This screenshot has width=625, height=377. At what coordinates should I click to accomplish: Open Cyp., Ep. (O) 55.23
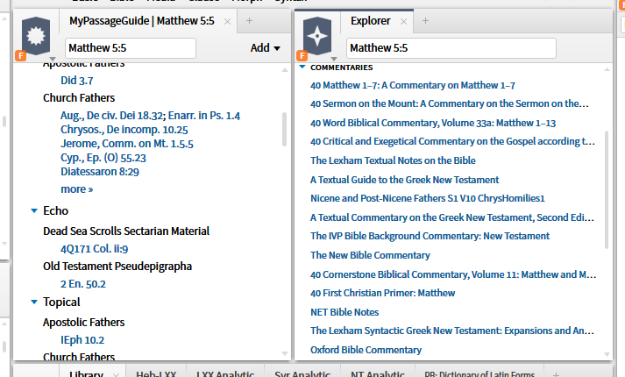103,158
